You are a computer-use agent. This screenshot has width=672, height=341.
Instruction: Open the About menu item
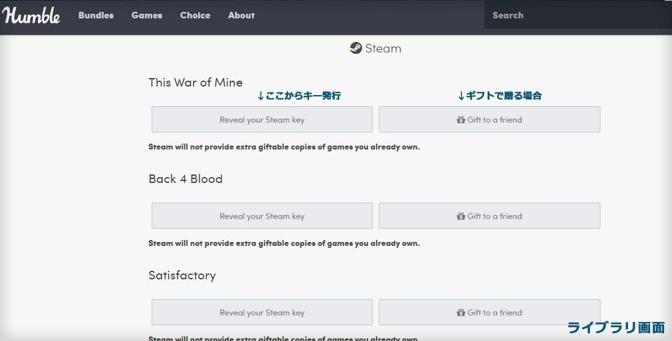[x=241, y=16]
